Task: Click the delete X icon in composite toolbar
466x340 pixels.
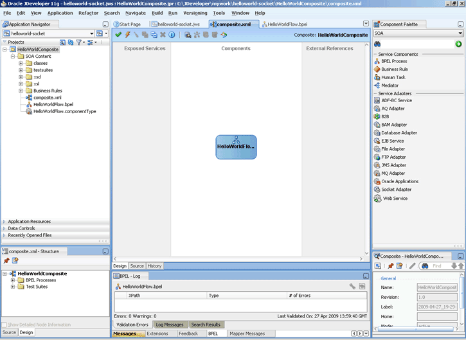Action: click(x=163, y=35)
